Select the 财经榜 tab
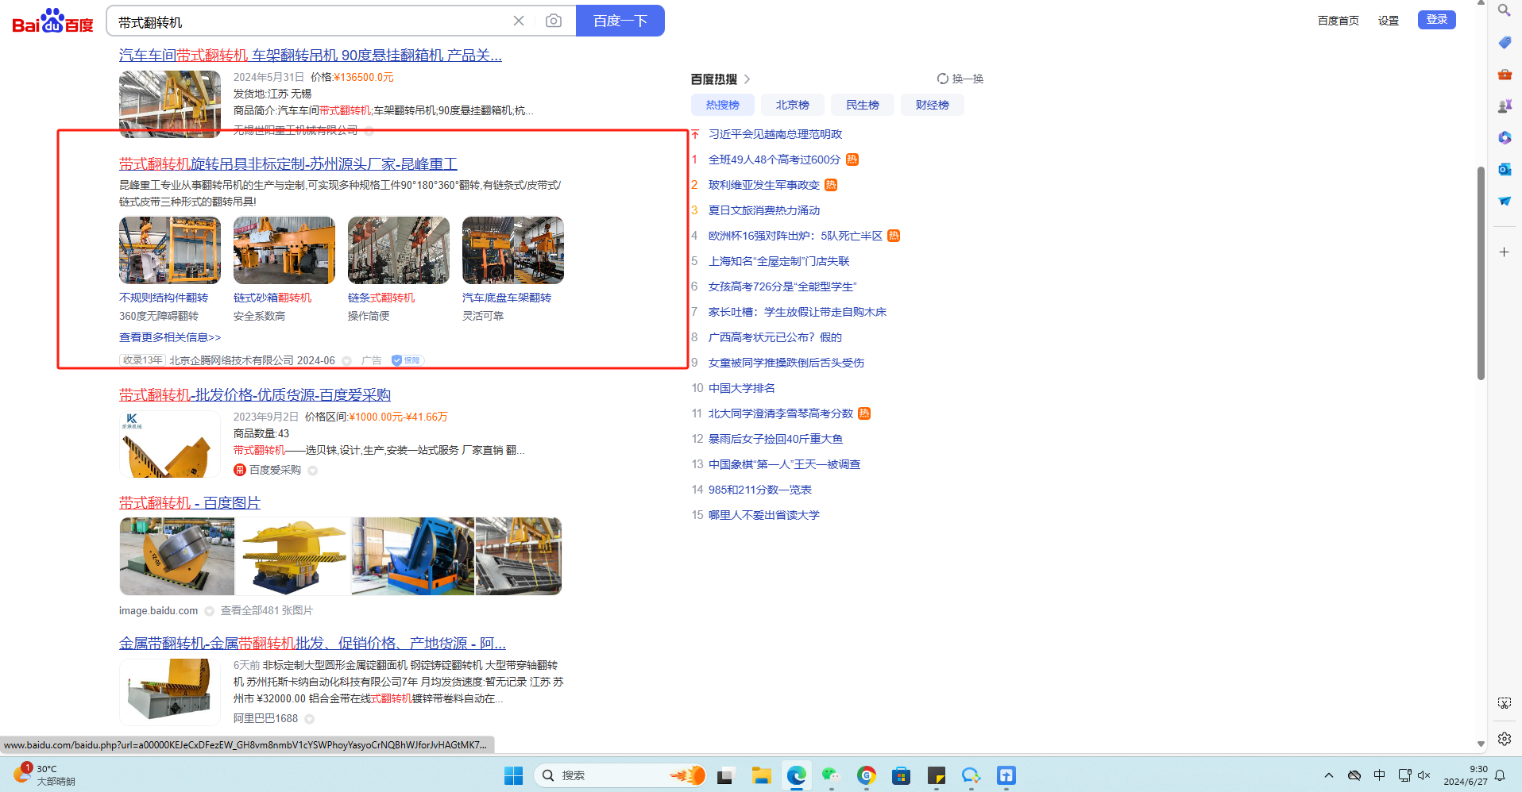The width and height of the screenshot is (1522, 792). point(932,105)
